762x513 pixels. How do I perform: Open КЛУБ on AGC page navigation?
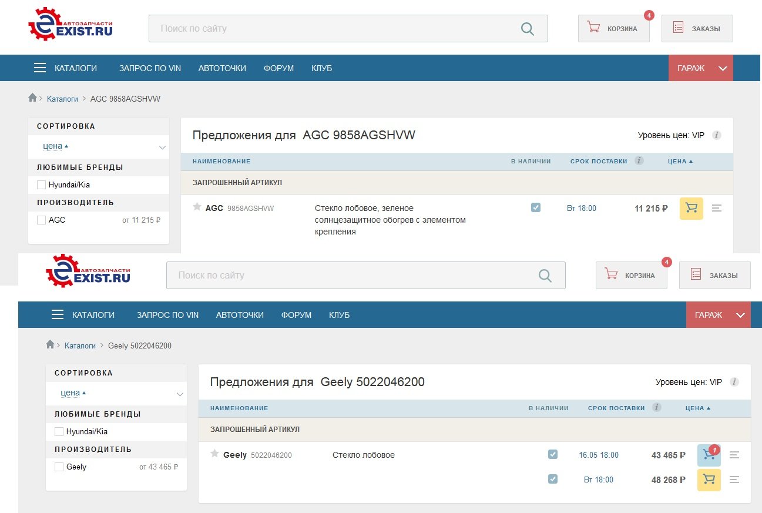[321, 68]
